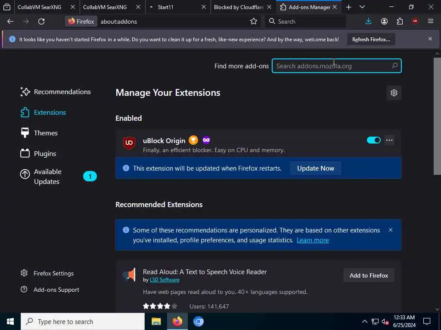
Task: Open extensions tools gear menu
Action: pyautogui.click(x=394, y=93)
